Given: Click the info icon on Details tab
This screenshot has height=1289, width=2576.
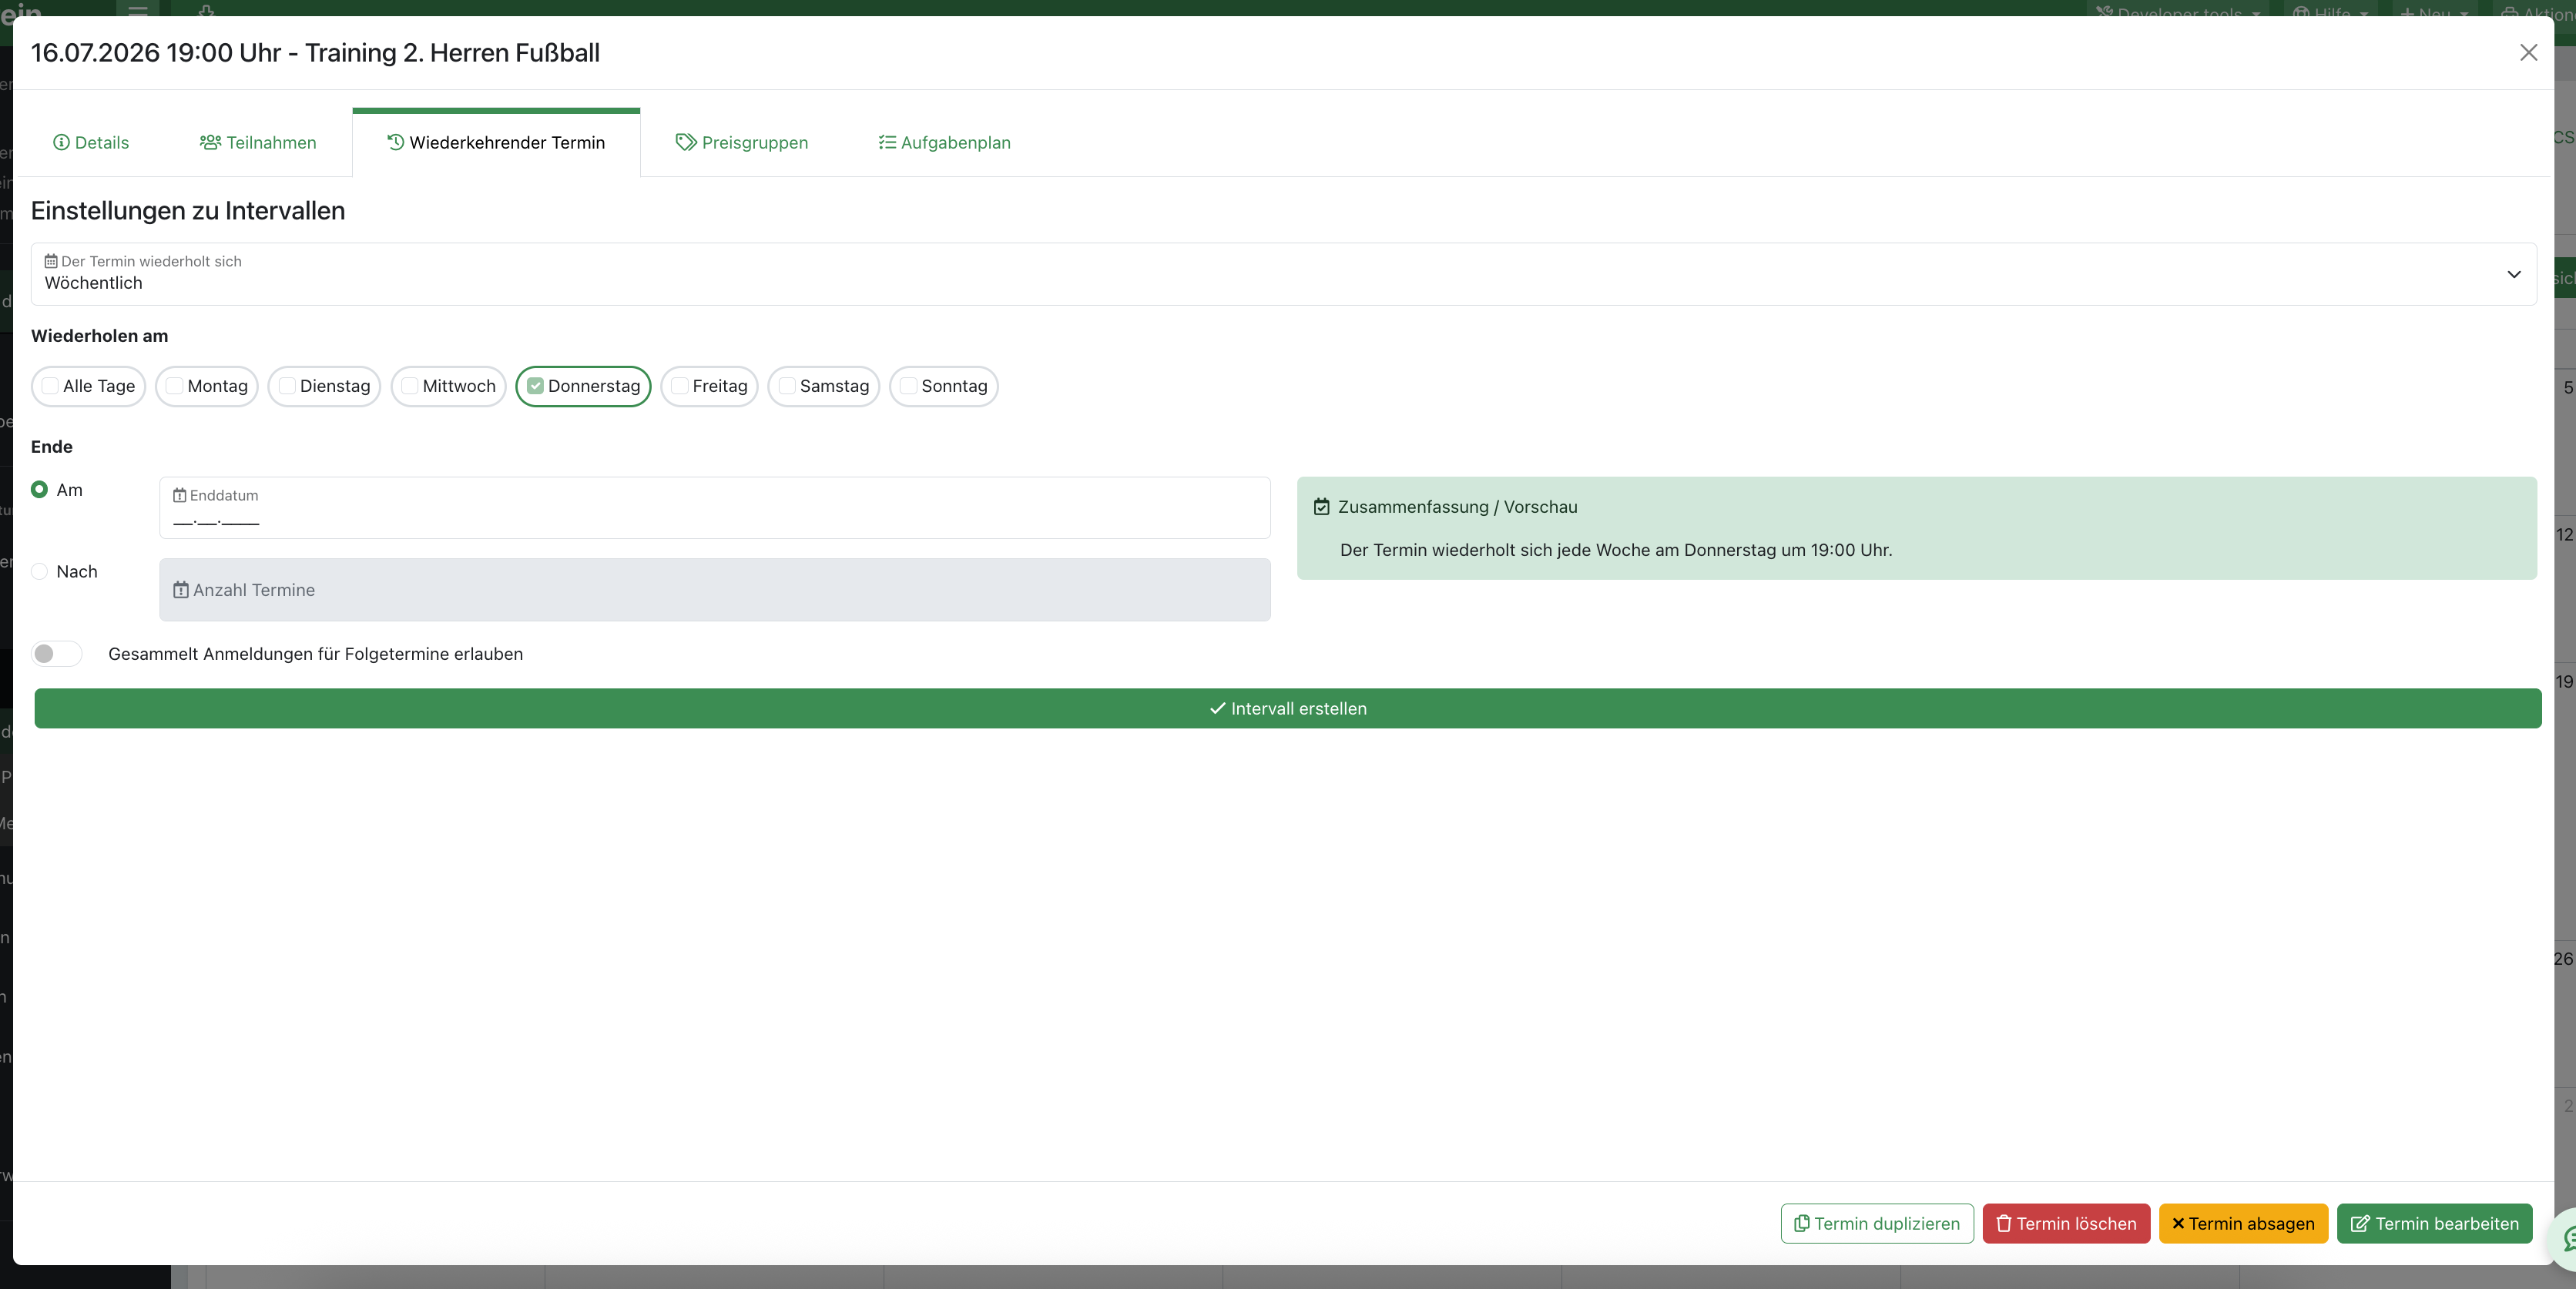Looking at the screenshot, I should click(x=61, y=143).
